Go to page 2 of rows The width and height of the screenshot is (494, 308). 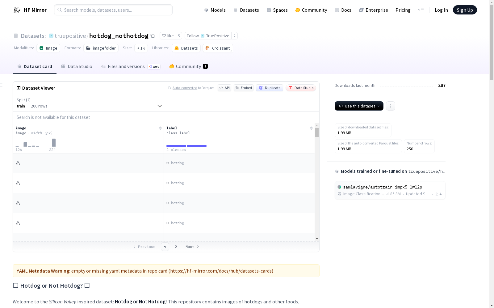176,247
